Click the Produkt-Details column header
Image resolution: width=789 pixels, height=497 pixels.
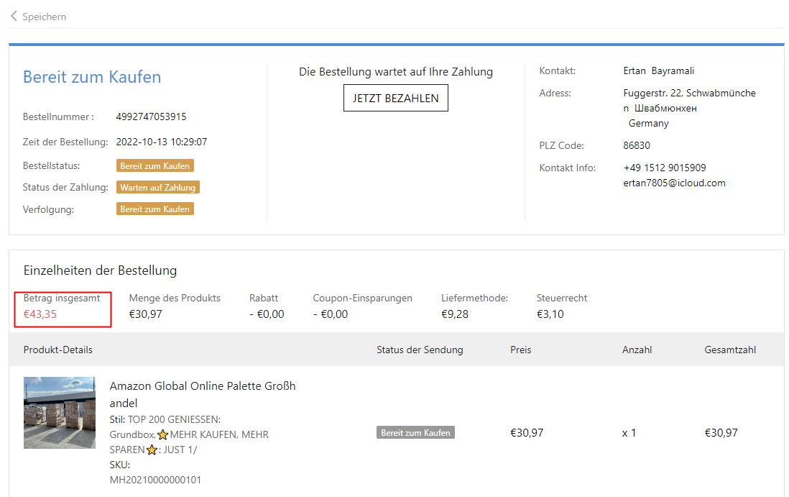[x=58, y=350]
